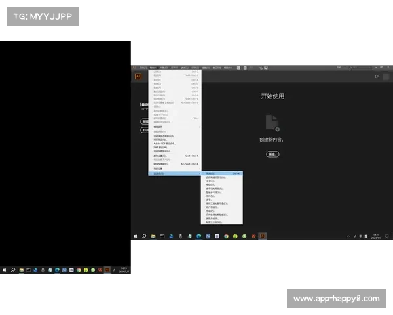
Task: Choose 颜色设置 with shortcut Shift+Ctrl+K
Action: point(175,156)
